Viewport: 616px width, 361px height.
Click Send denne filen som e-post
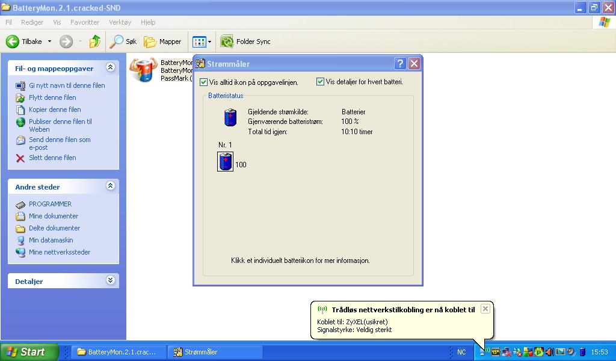point(60,143)
